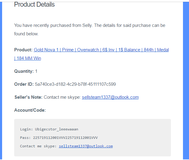Click the Account/Code label
This screenshot has height=160, width=189.
30,110
